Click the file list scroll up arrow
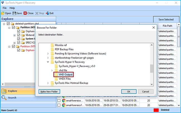Image resolution: width=181 pixels, height=113 pixels. pyautogui.click(x=179, y=24)
